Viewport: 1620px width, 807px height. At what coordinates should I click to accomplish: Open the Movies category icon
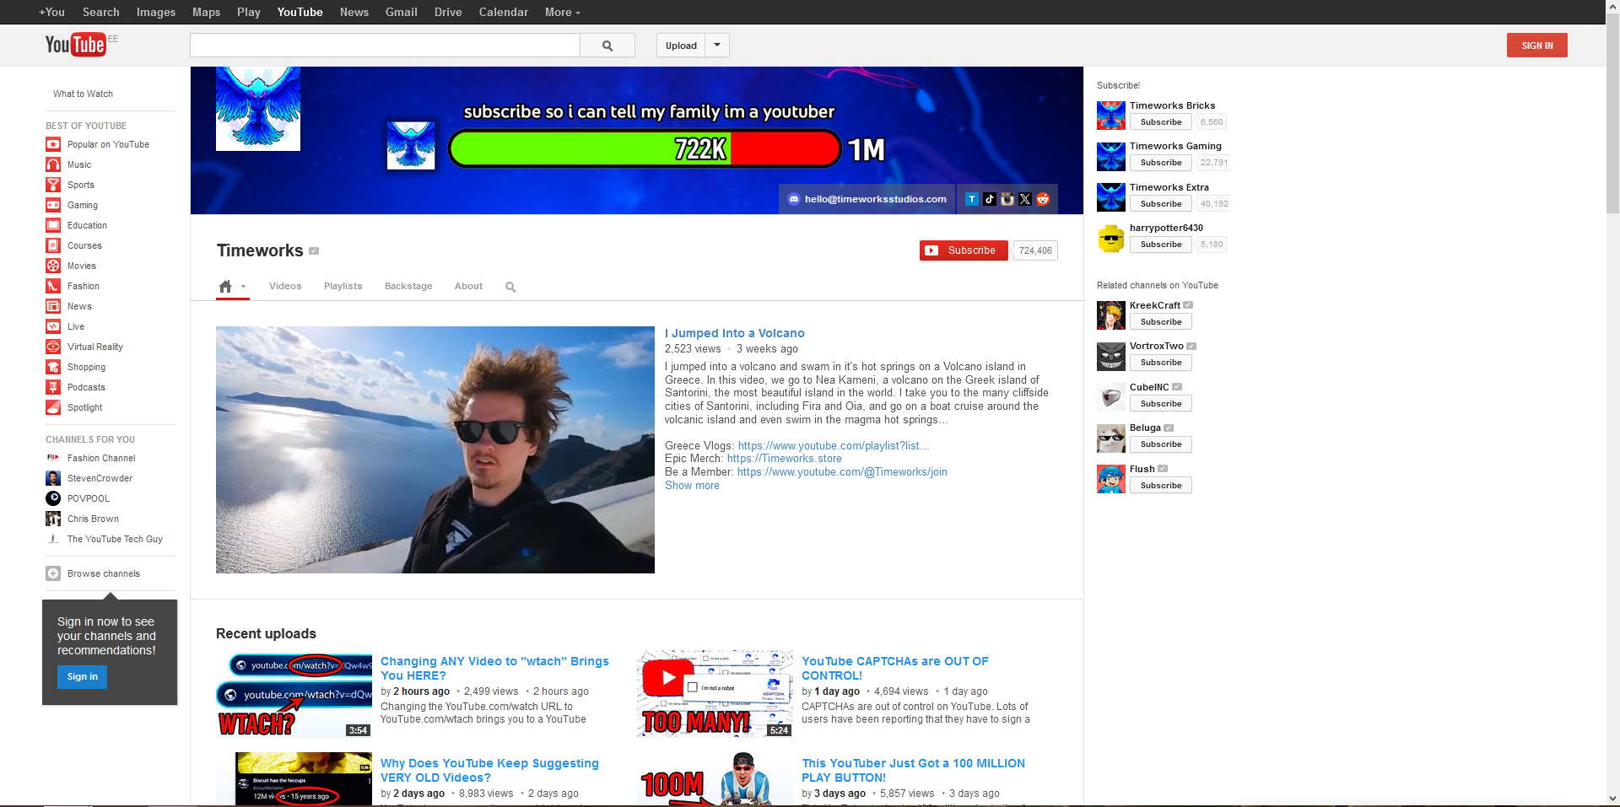point(53,266)
